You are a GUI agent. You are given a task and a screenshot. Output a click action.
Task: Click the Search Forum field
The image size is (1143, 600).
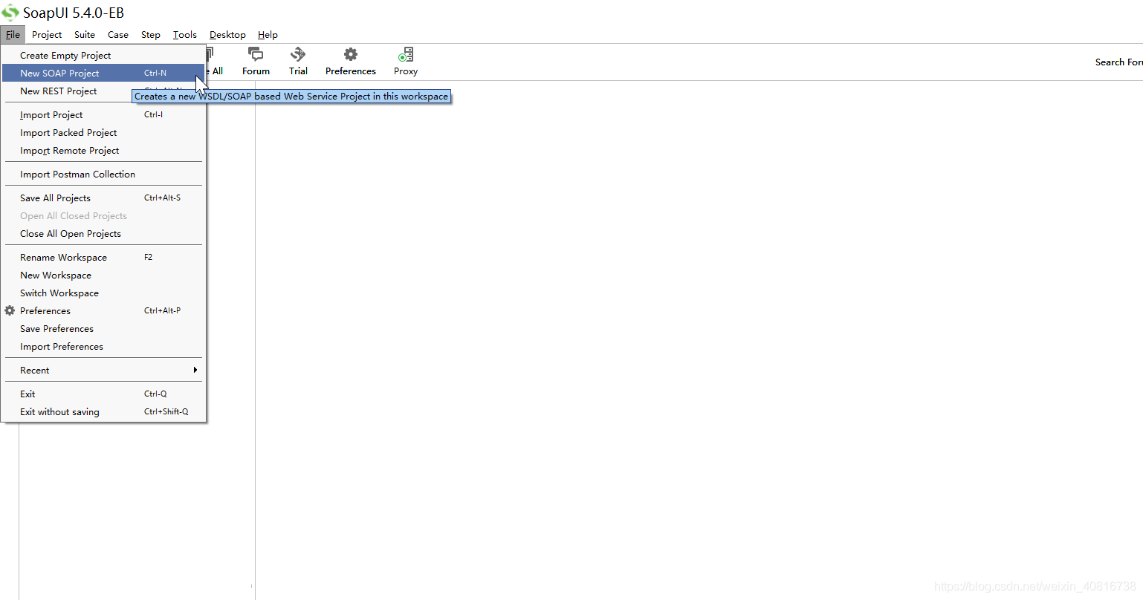(1118, 62)
